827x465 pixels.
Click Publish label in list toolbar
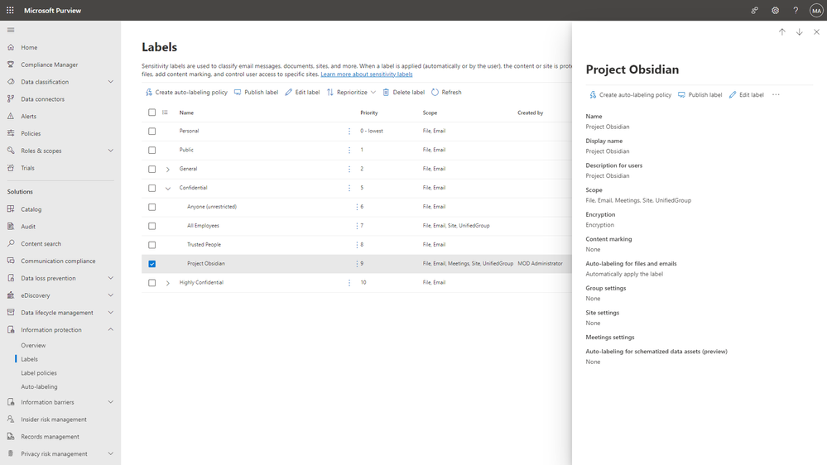(256, 93)
